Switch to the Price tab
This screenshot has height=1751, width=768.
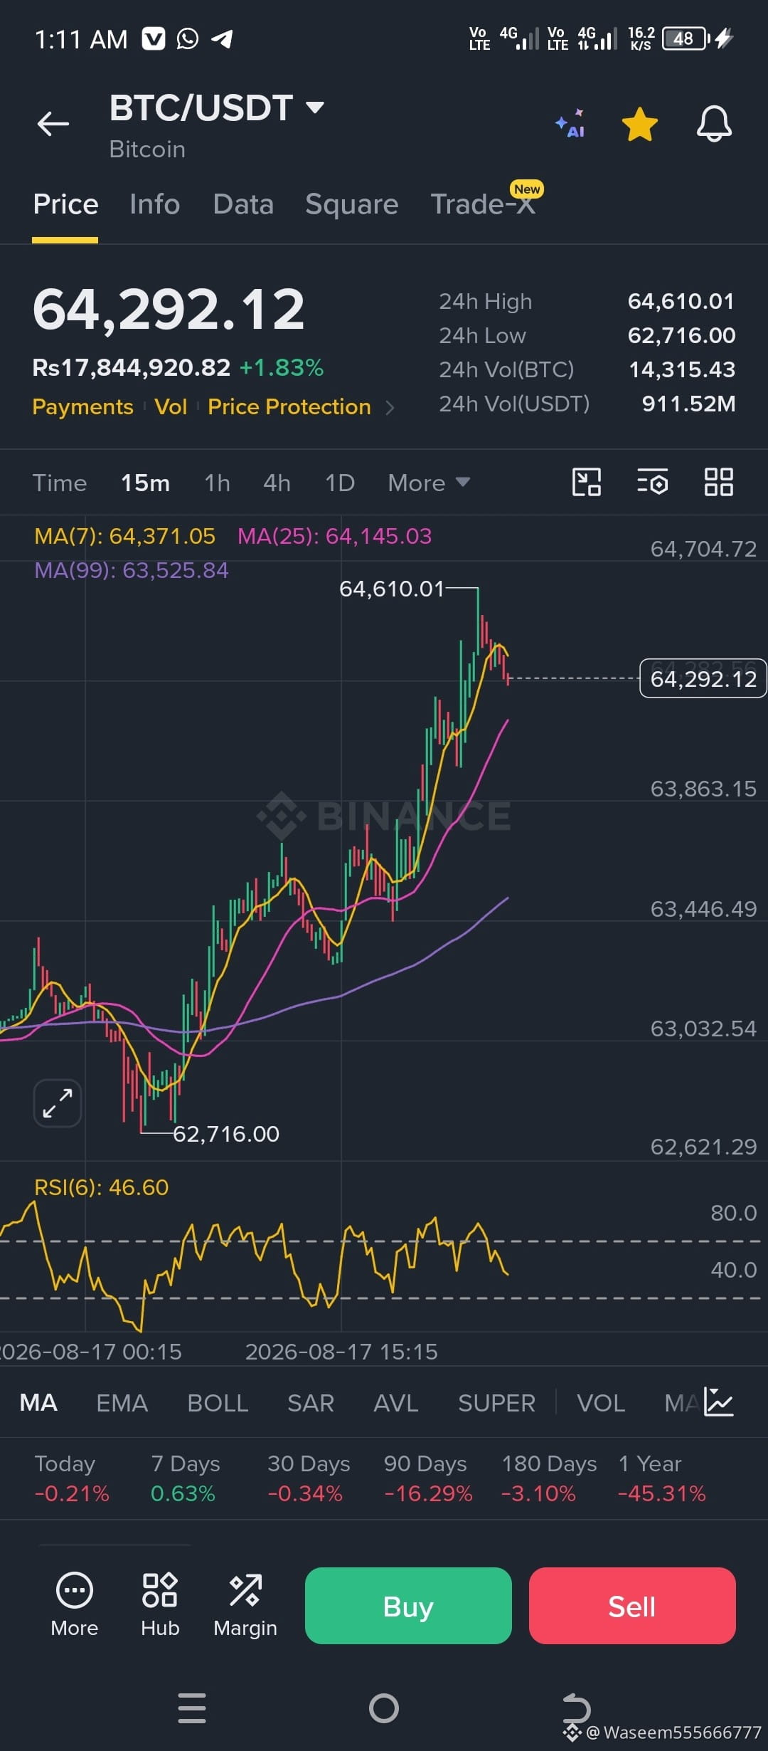coord(65,204)
